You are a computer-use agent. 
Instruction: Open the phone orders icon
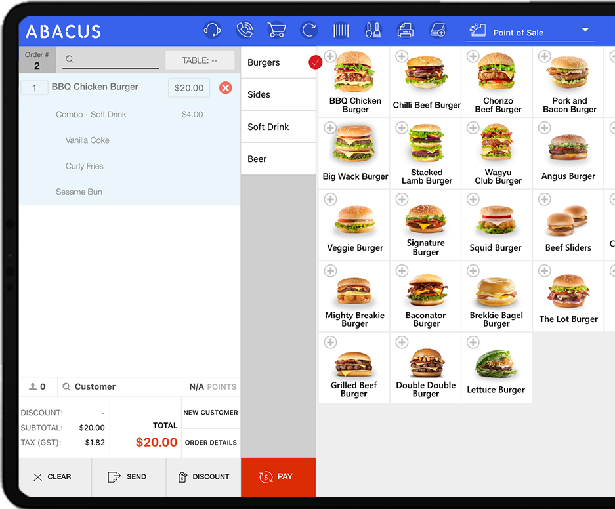pyautogui.click(x=244, y=30)
